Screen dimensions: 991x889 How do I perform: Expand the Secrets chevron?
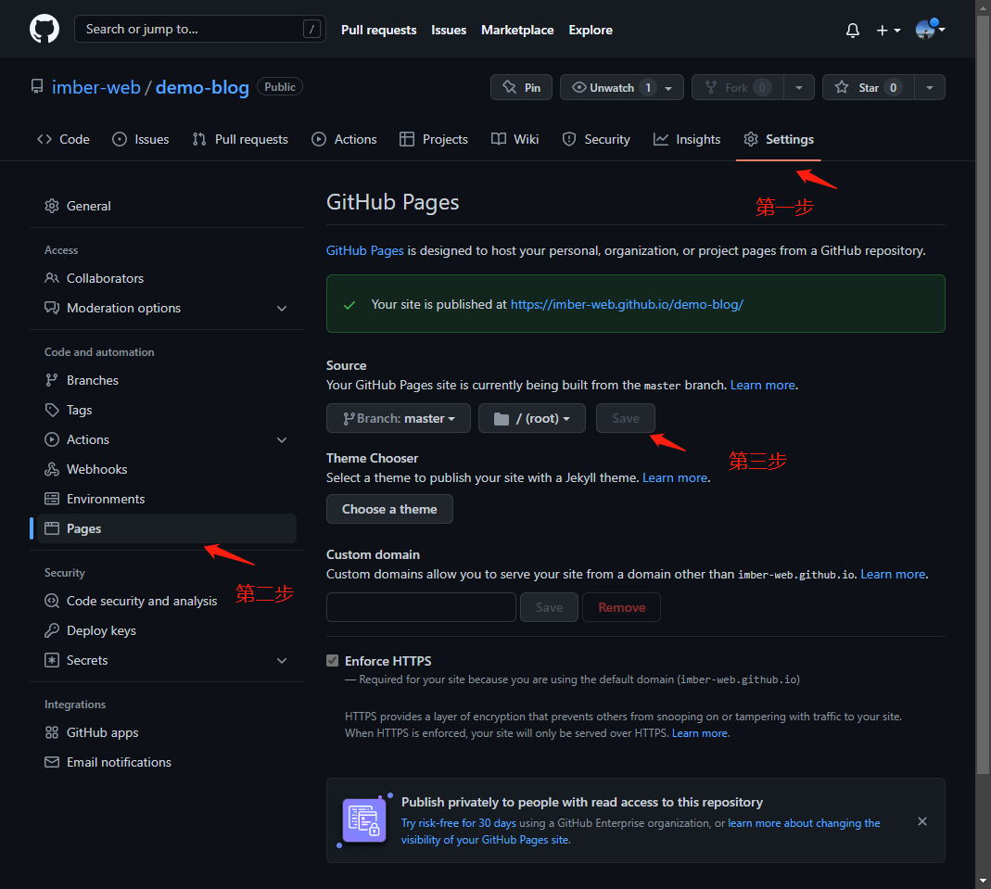(x=282, y=660)
